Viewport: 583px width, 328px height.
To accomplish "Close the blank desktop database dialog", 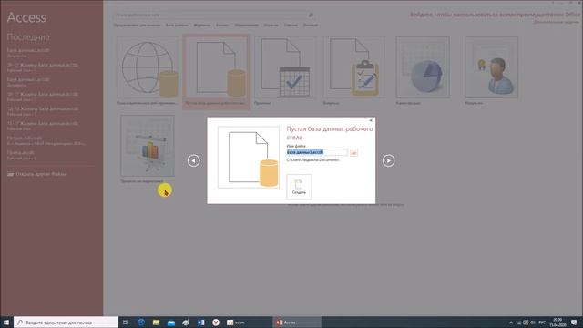I will (x=371, y=120).
